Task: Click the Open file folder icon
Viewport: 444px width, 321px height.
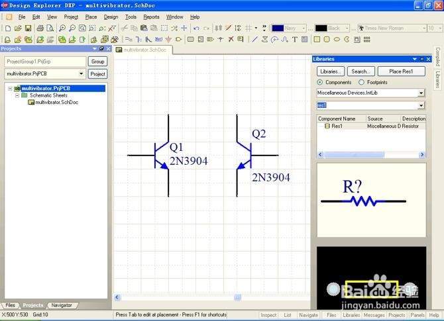Action: pos(18,28)
